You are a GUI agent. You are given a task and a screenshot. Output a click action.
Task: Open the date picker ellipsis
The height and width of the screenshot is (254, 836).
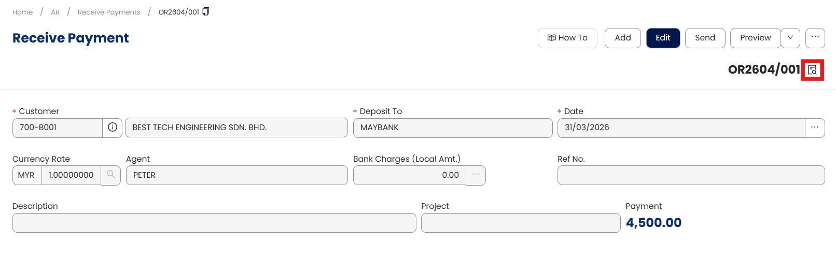coord(815,128)
